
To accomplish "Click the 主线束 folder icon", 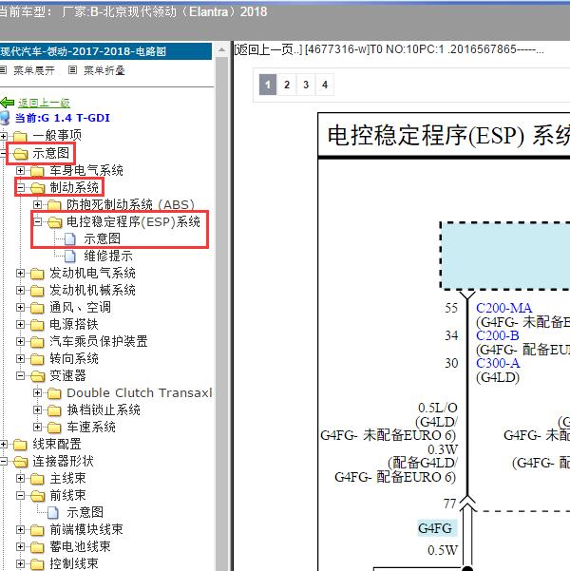I will tap(37, 479).
